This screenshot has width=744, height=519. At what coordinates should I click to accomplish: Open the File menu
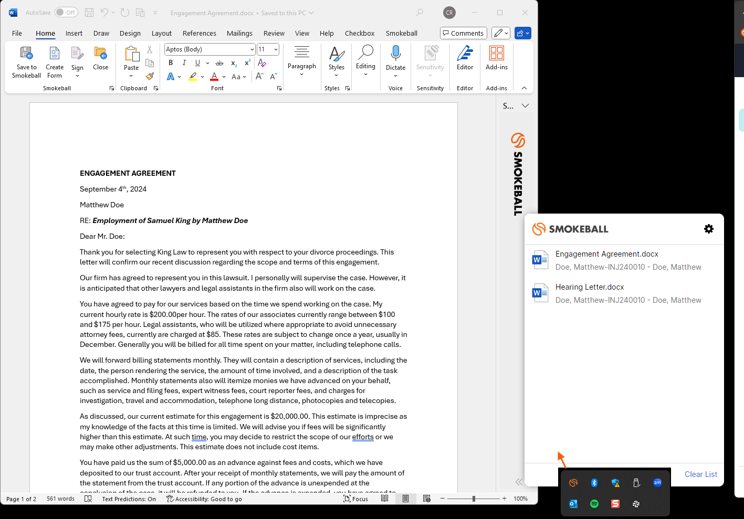pos(17,33)
